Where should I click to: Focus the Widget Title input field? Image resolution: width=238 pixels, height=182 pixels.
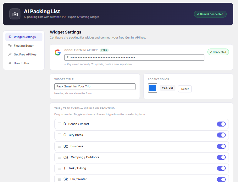point(95,86)
